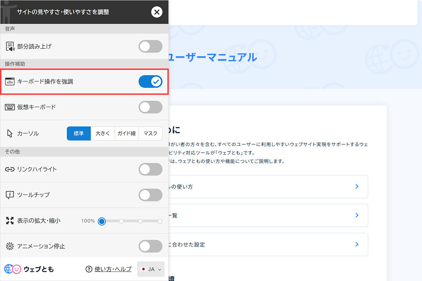Open the JA language dropdown
The image size is (422, 281).
point(151,269)
